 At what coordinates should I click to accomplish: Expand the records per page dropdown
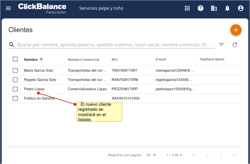[151, 155]
